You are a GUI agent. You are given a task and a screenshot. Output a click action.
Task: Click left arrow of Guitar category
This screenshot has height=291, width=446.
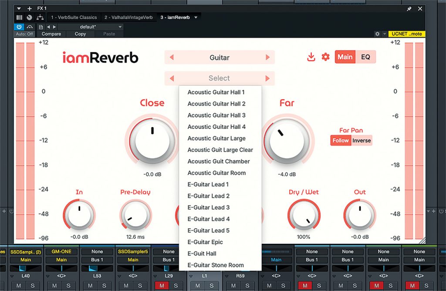(172, 57)
